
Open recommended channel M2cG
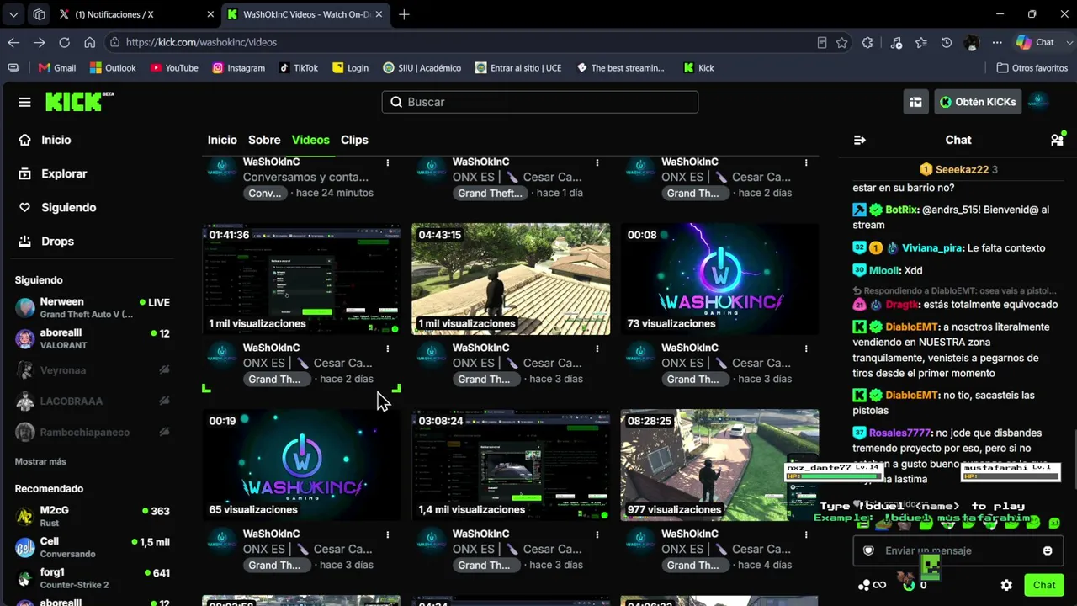click(x=93, y=516)
